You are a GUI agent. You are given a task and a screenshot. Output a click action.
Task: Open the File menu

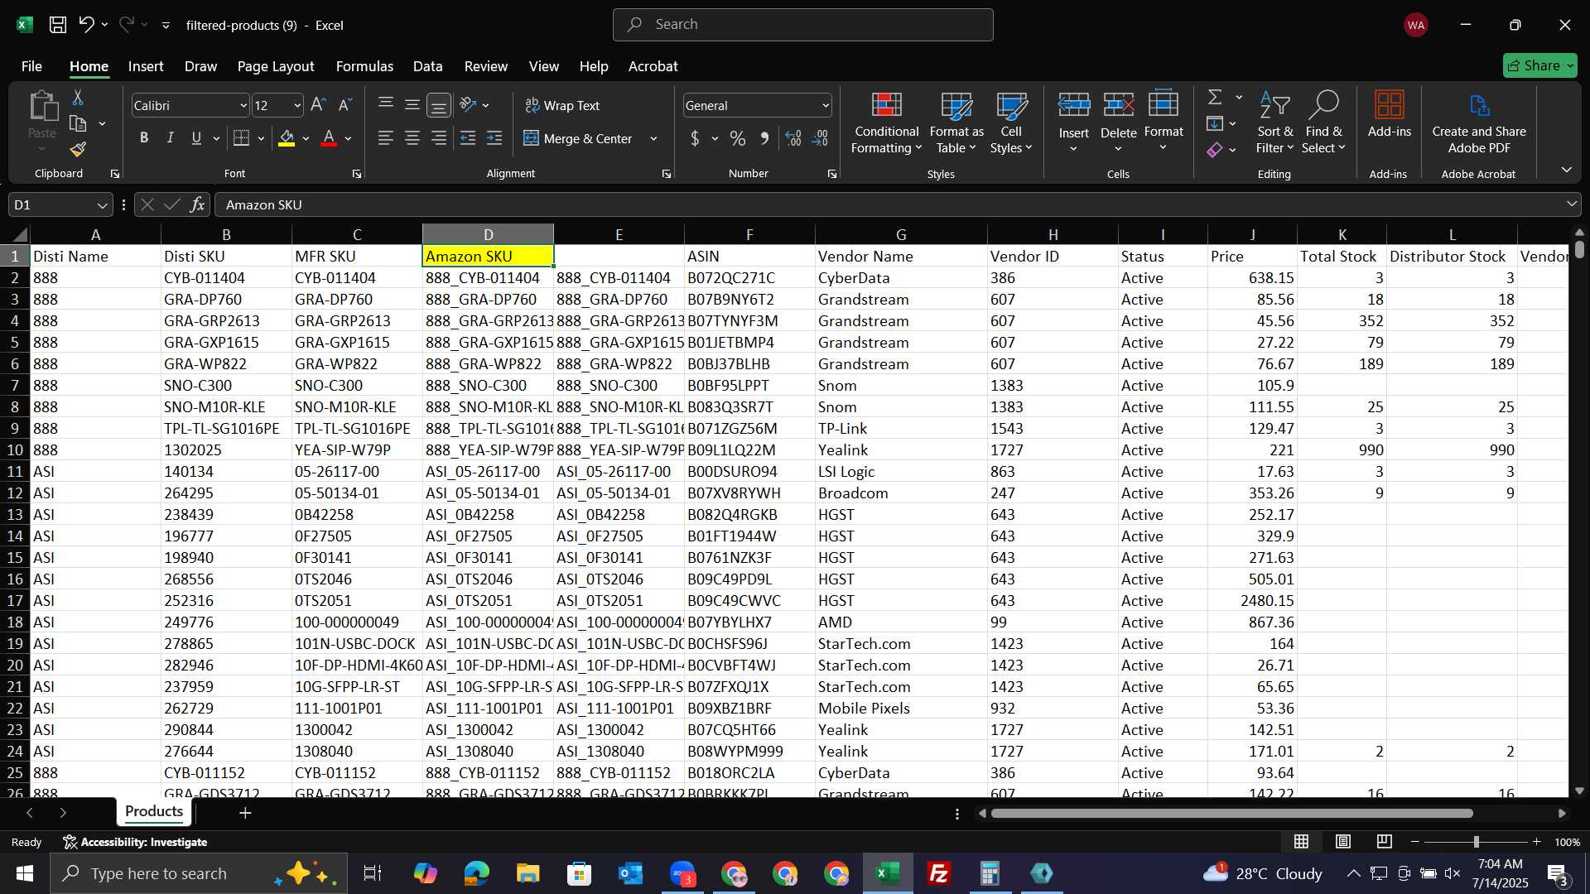31,66
